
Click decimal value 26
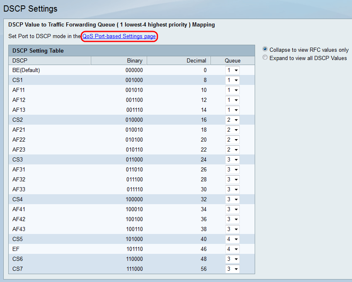[204, 169]
